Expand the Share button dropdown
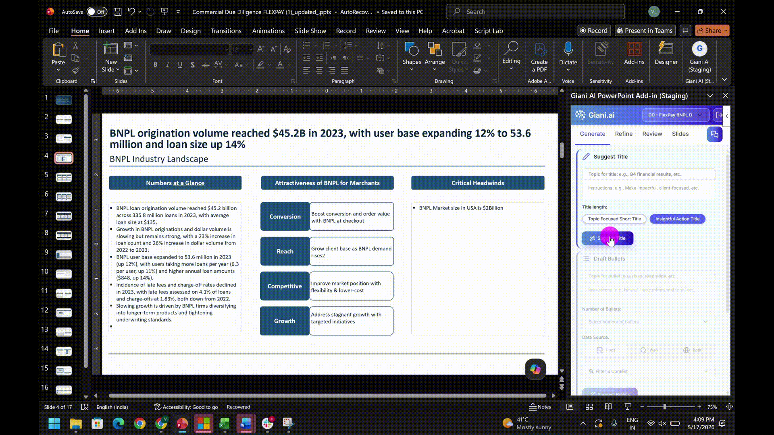 pyautogui.click(x=726, y=31)
